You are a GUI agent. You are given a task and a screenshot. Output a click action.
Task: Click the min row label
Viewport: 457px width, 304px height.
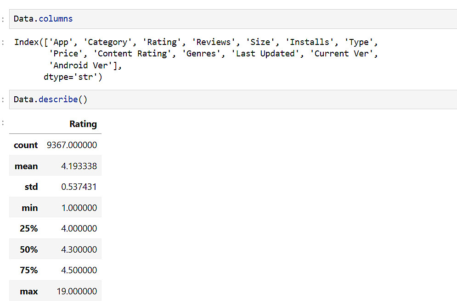tap(29, 208)
